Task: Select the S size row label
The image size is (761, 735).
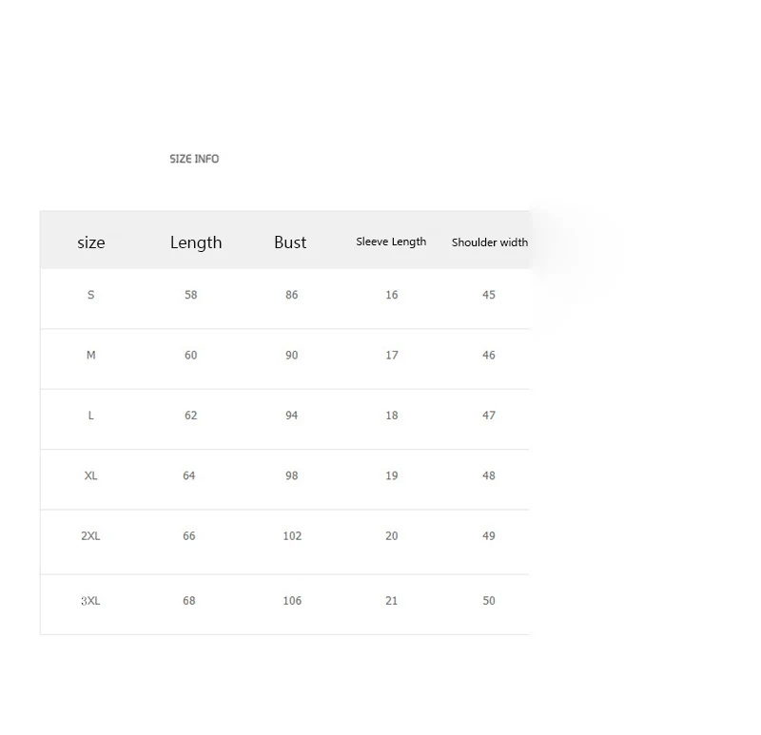Action: coord(90,295)
